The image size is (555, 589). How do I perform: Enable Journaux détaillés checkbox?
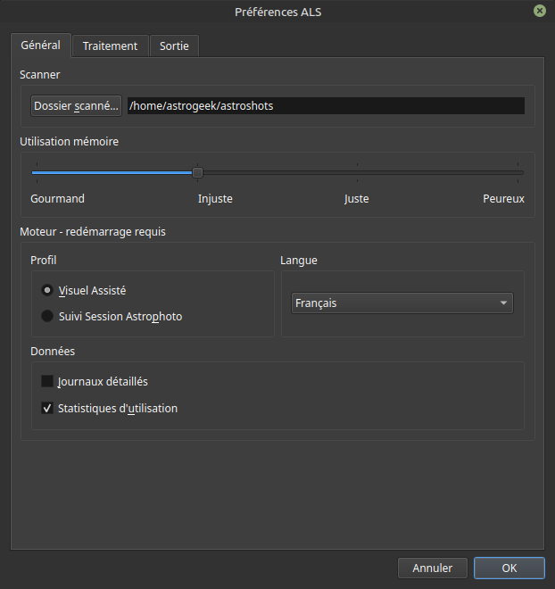(x=47, y=381)
